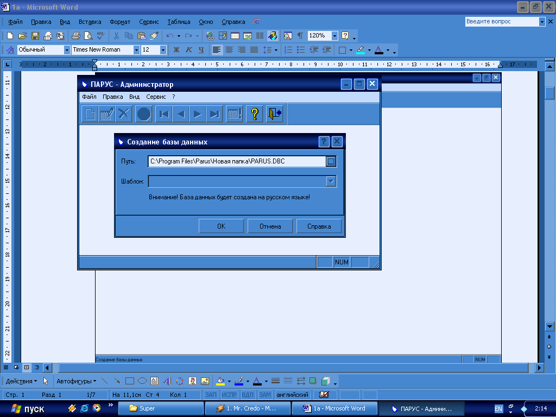Click the Copy icon in Word toolbar
556x417 pixels.
(129, 35)
